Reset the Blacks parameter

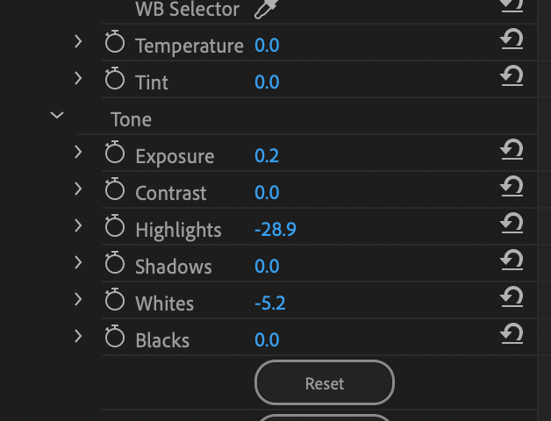(512, 335)
